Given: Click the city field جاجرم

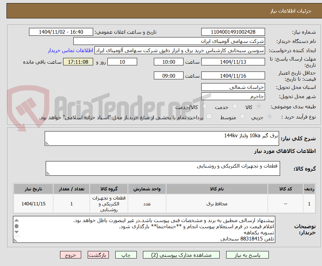Looking at the screenshot, I should [x=233, y=96].
